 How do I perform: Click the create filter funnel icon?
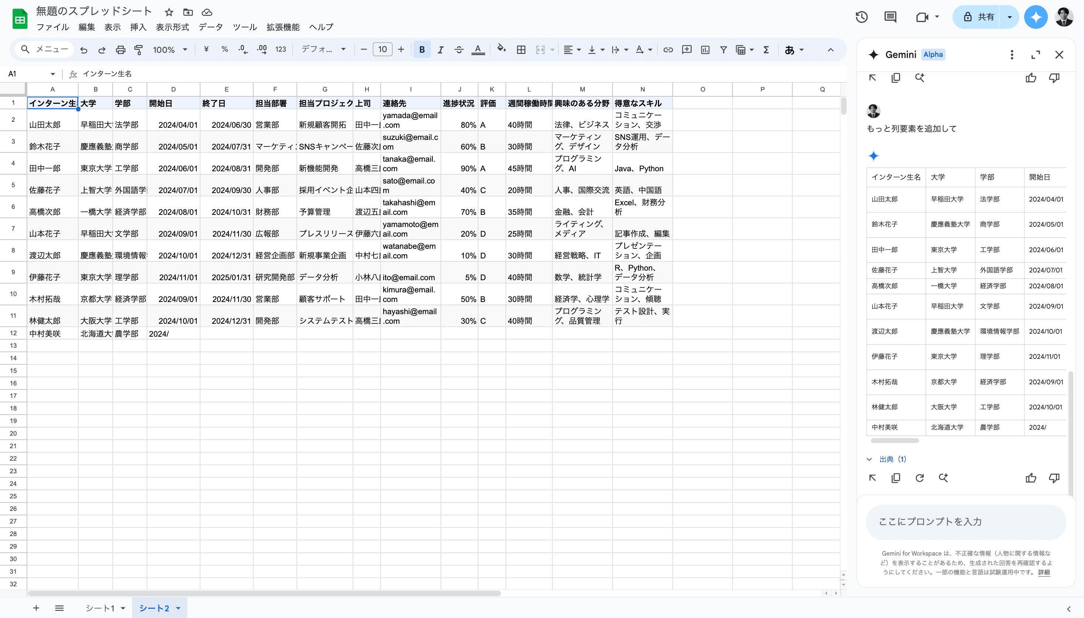[x=723, y=50]
